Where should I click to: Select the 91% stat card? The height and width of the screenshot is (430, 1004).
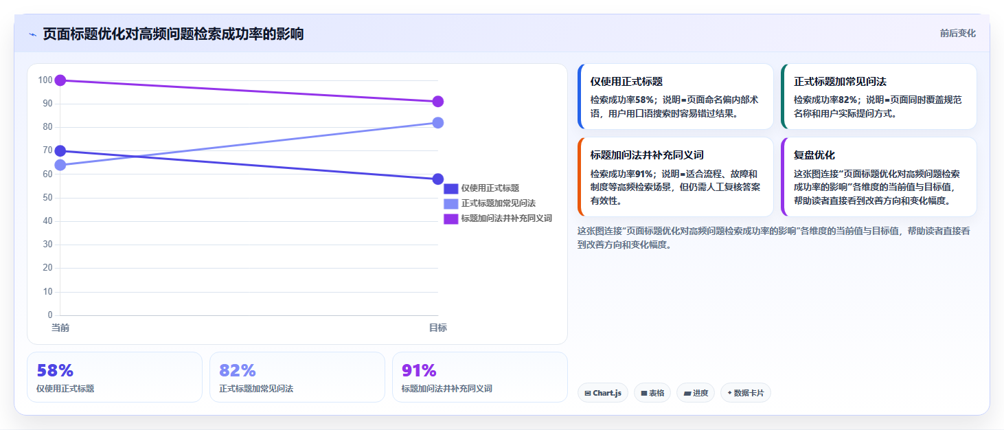480,377
